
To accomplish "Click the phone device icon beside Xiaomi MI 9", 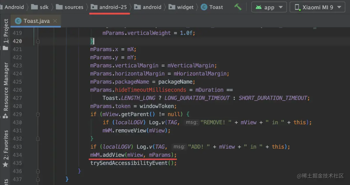I will (297, 7).
